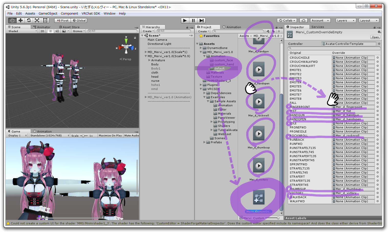The width and height of the screenshot is (388, 232).
Task: Open the Collab dropdown
Action: [x=287, y=21]
